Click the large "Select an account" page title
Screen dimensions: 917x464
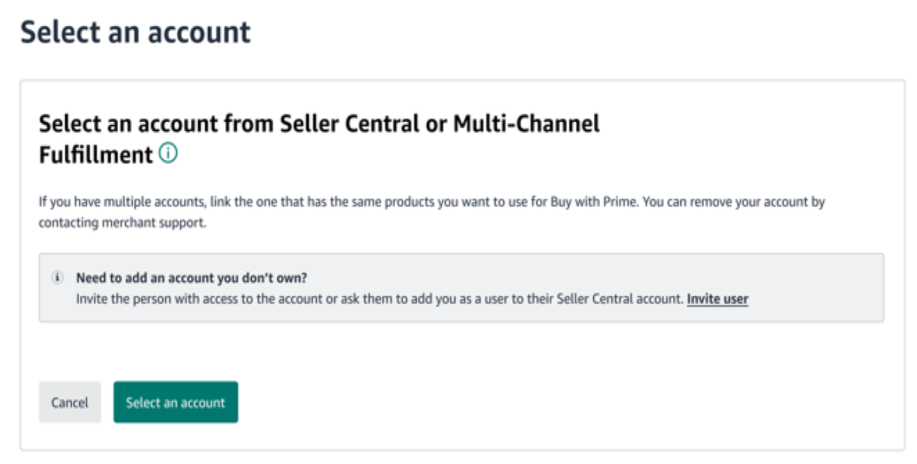[135, 33]
